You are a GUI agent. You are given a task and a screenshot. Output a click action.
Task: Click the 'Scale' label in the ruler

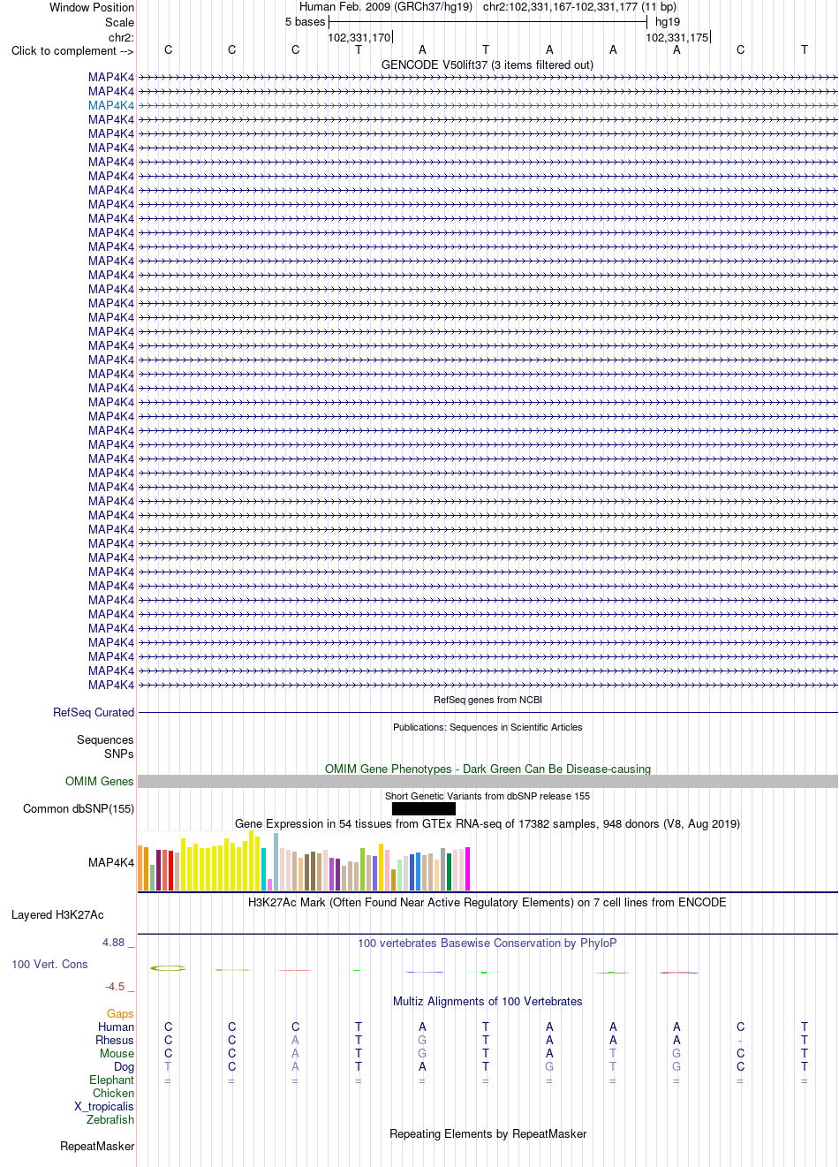click(119, 22)
